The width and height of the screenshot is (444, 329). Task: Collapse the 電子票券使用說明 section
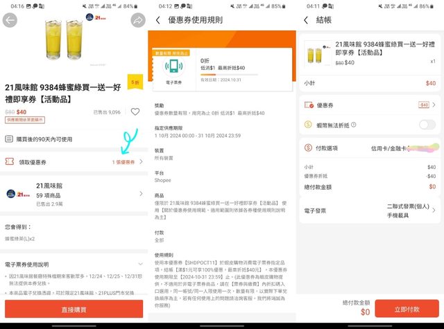(x=141, y=264)
